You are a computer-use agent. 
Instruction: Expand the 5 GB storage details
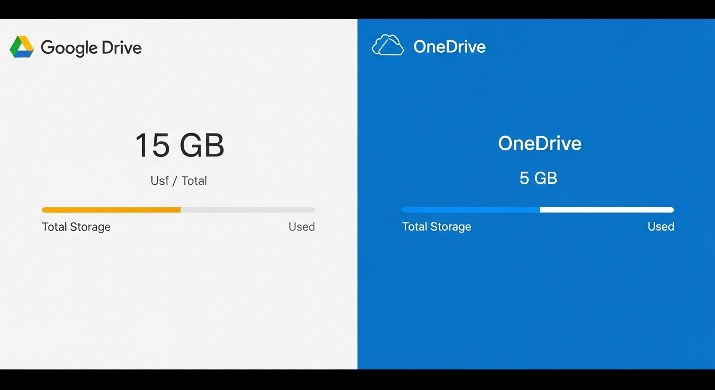coord(539,178)
